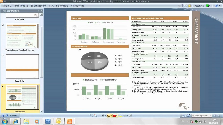Viewport: 223px width, 125px height.
Task: Activate the laser pointer tool
Action: 96,116
